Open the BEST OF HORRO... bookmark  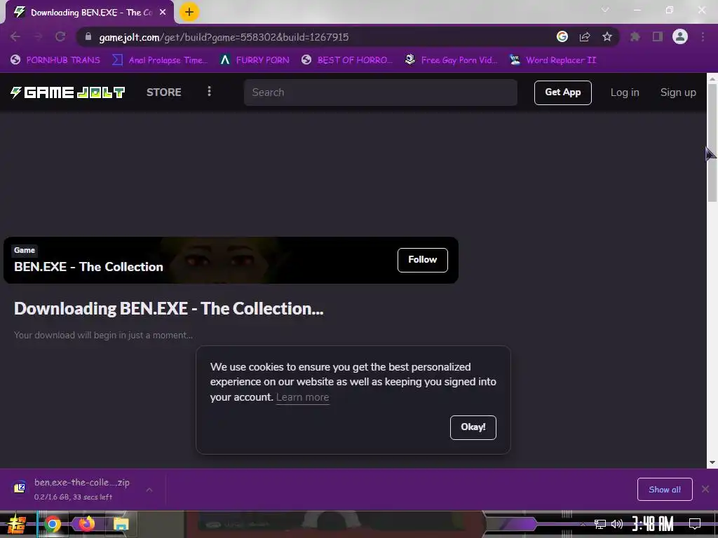click(x=347, y=60)
